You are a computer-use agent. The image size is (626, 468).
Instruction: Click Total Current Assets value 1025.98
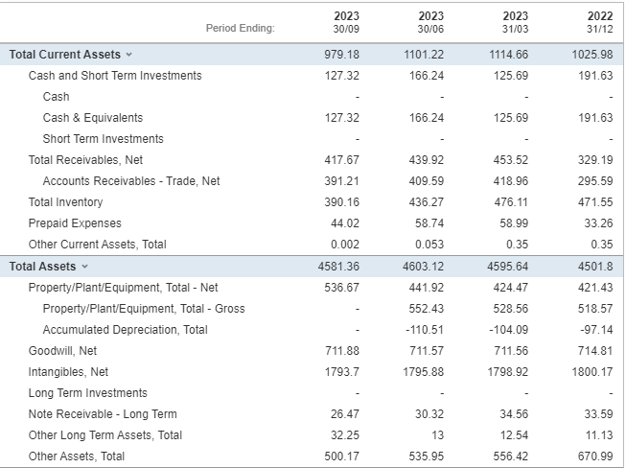pyautogui.click(x=592, y=55)
